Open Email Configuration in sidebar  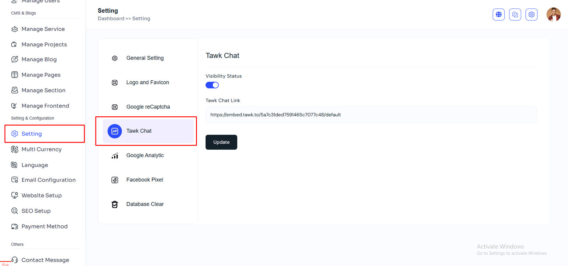pyautogui.click(x=48, y=180)
